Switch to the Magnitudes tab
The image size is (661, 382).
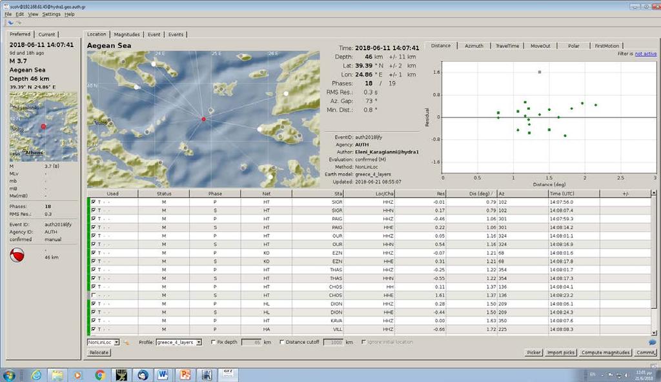127,35
